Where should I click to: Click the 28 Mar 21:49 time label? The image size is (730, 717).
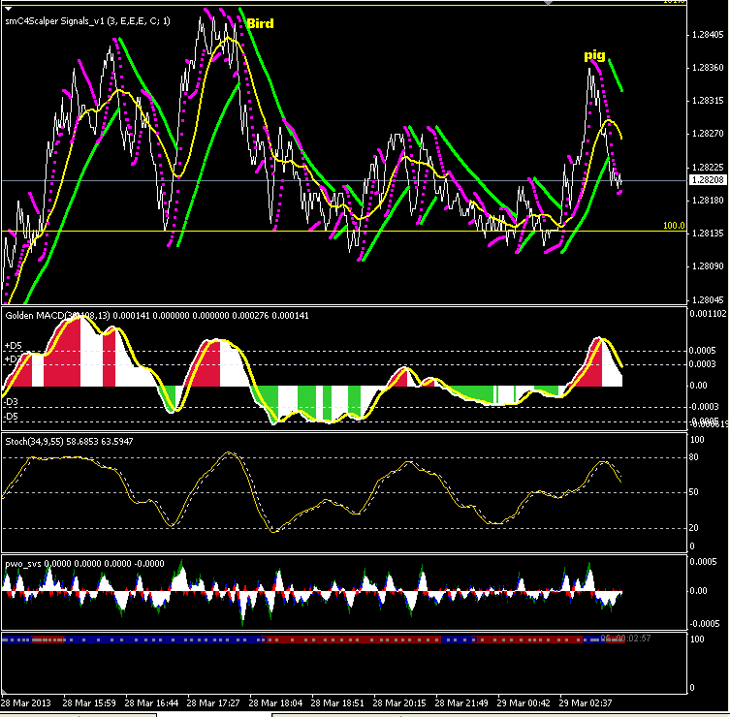point(460,703)
